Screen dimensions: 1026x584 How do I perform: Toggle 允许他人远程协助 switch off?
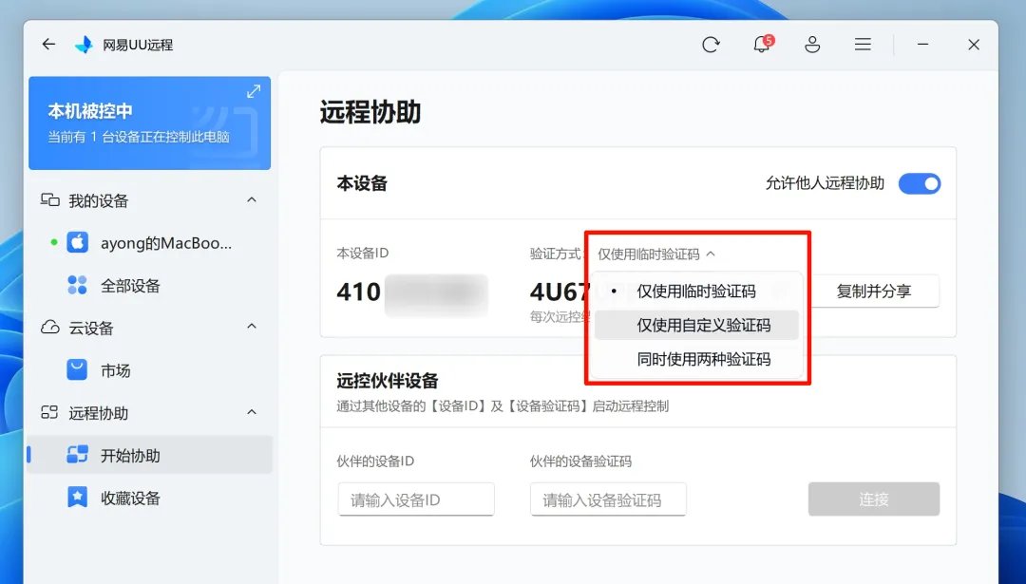(x=920, y=184)
